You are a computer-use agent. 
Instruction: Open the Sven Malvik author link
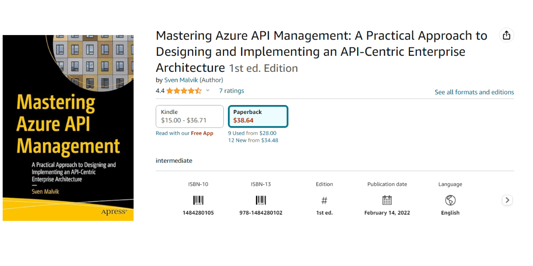181,80
